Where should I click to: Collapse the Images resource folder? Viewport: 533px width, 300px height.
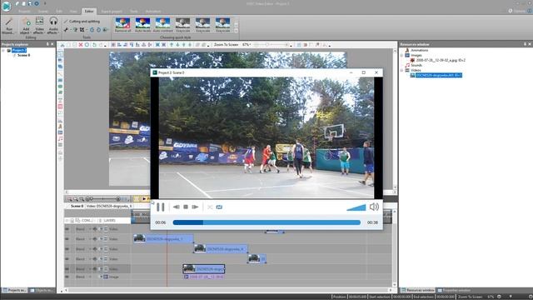(x=401, y=55)
